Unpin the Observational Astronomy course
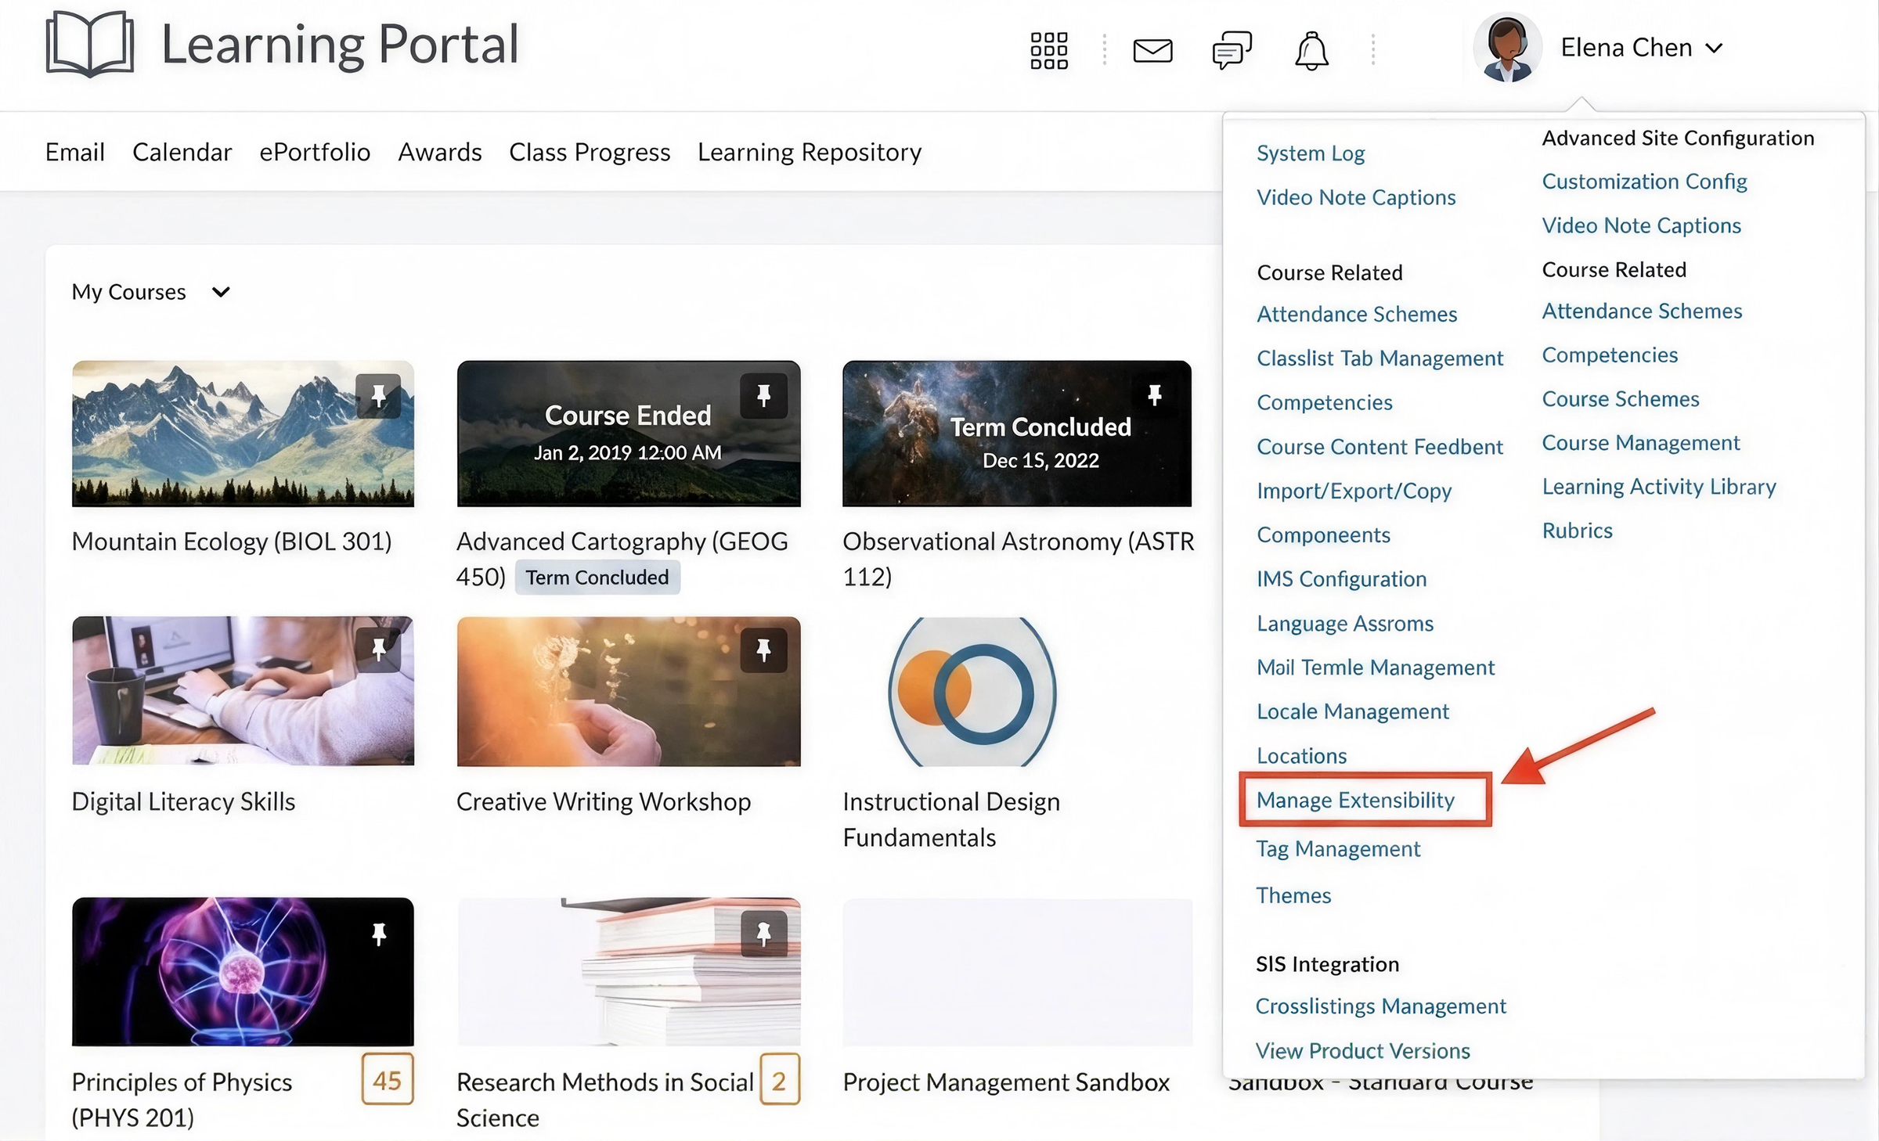The height and width of the screenshot is (1141, 1879). coord(1154,394)
